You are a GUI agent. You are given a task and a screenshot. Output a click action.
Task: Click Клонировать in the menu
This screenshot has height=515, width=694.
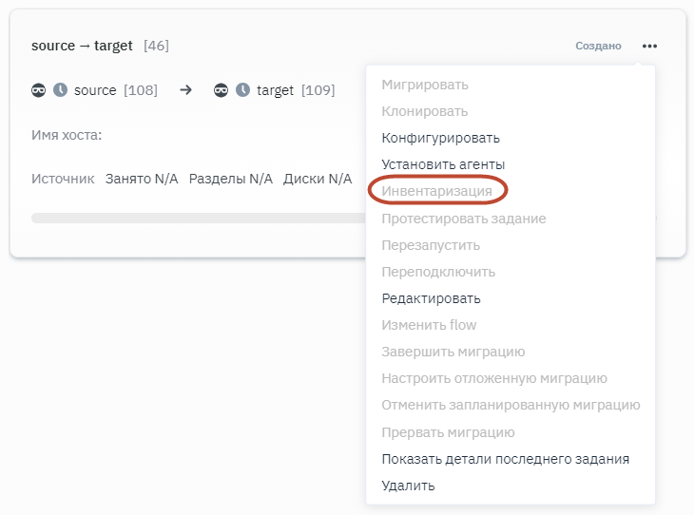coord(424,111)
